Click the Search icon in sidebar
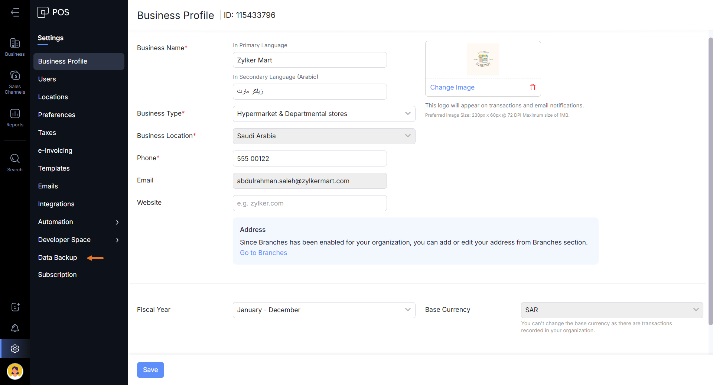 pyautogui.click(x=15, y=163)
